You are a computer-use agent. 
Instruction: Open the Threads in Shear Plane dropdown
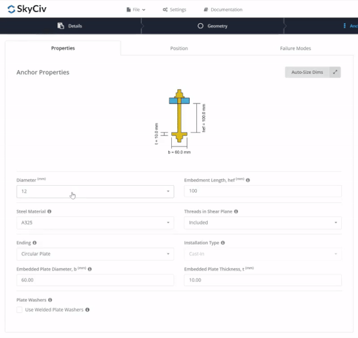click(x=263, y=223)
